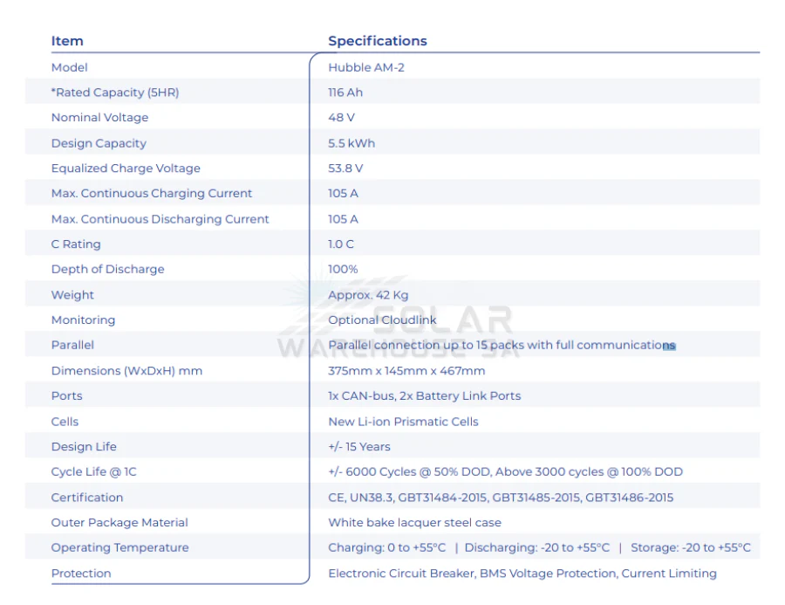Click '1x CAN-bus, 2x Battery Link Ports'
Viewport: 785px width, 605px height.
[x=424, y=396]
